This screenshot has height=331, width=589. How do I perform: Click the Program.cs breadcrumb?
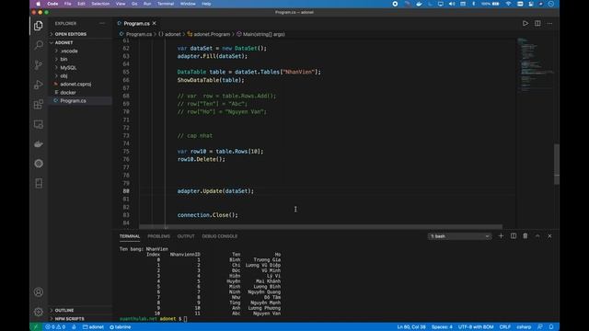coord(135,34)
